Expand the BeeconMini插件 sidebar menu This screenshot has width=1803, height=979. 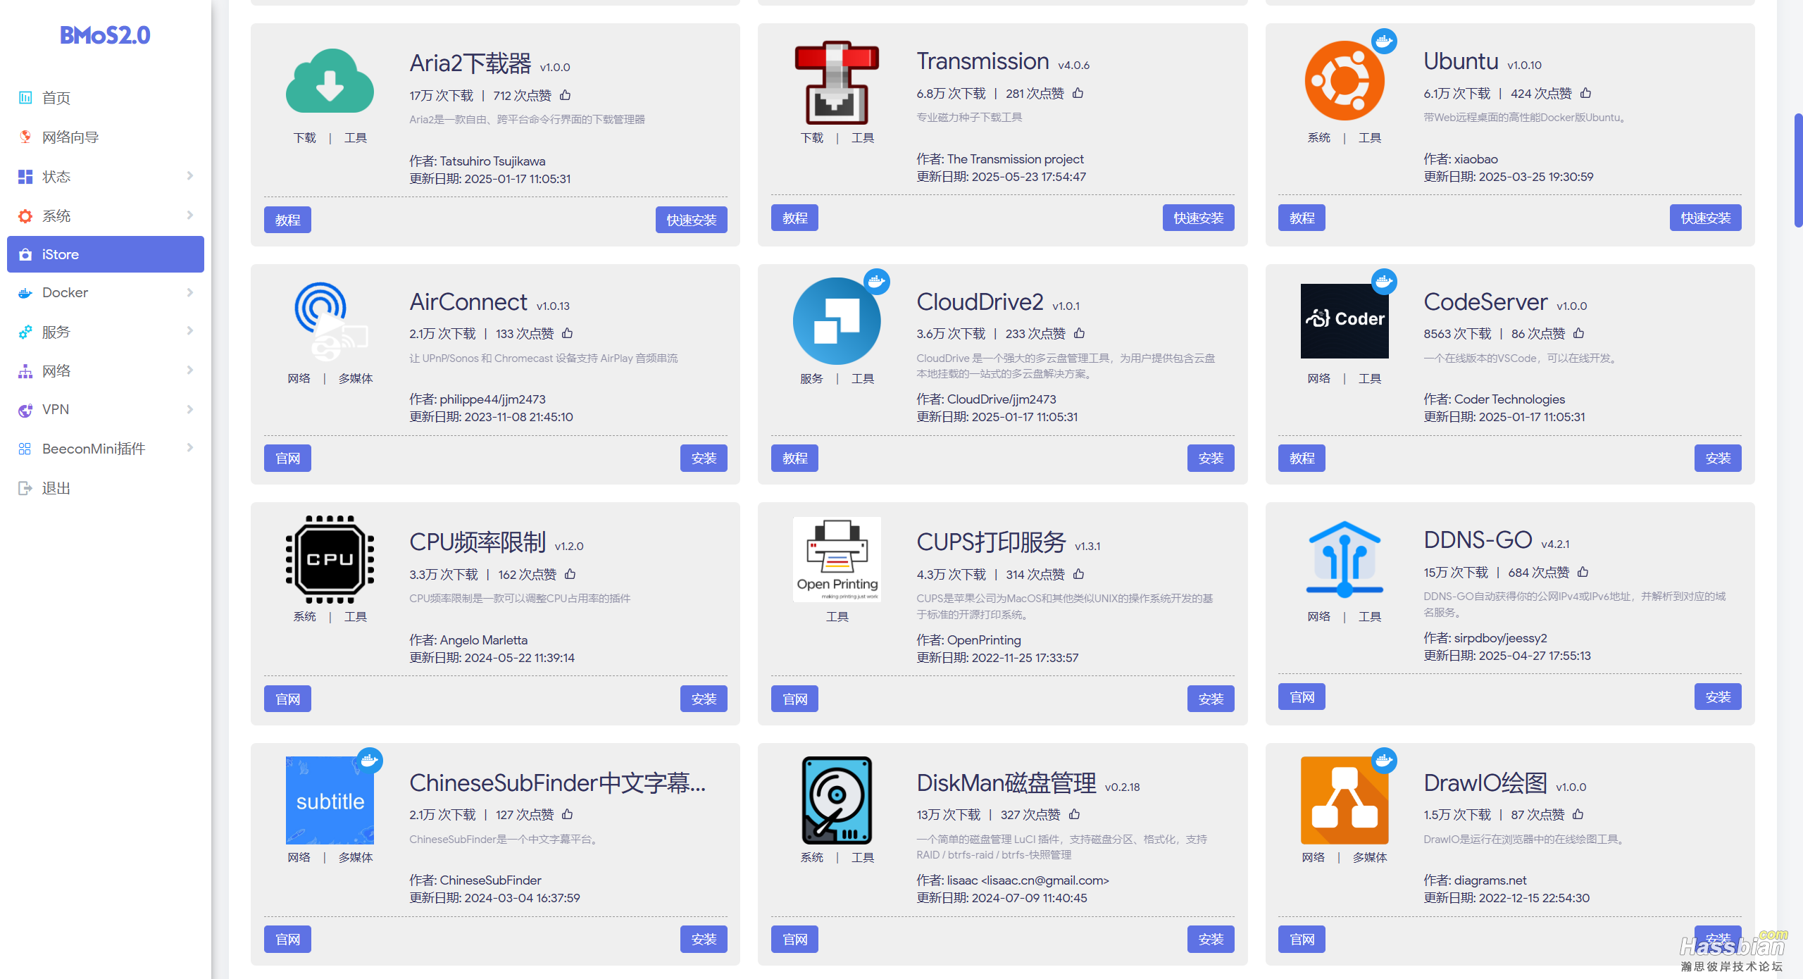[106, 448]
